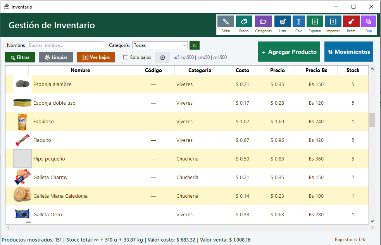Click the purple Dup duplicate icon
The height and width of the screenshot is (245, 381).
click(368, 22)
